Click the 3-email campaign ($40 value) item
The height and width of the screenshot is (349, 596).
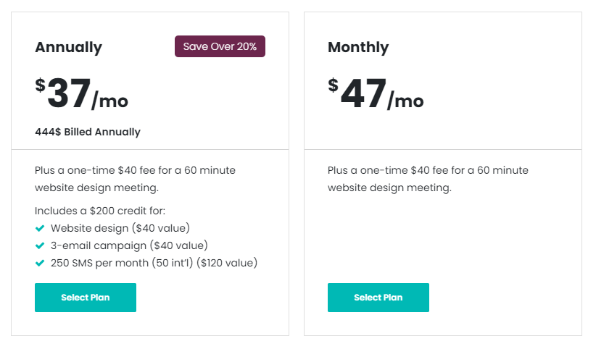point(129,245)
